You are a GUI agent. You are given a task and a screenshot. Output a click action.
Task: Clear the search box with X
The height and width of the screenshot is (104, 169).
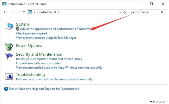[162, 12]
